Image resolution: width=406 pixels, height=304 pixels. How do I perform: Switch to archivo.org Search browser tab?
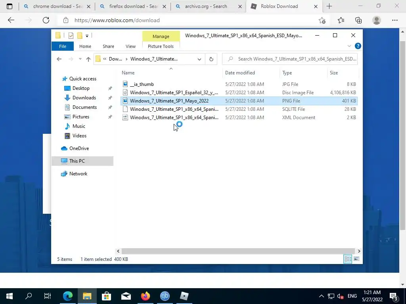(209, 6)
